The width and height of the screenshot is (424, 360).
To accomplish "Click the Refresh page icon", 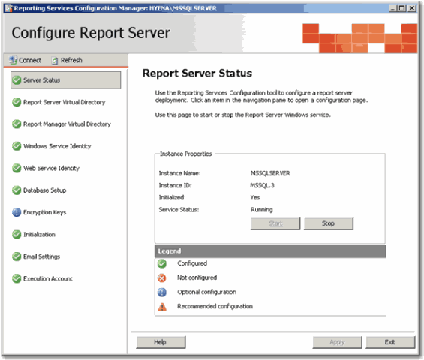I will [x=54, y=61].
